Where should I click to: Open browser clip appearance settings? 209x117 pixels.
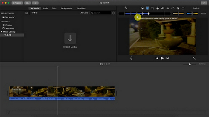(113, 13)
